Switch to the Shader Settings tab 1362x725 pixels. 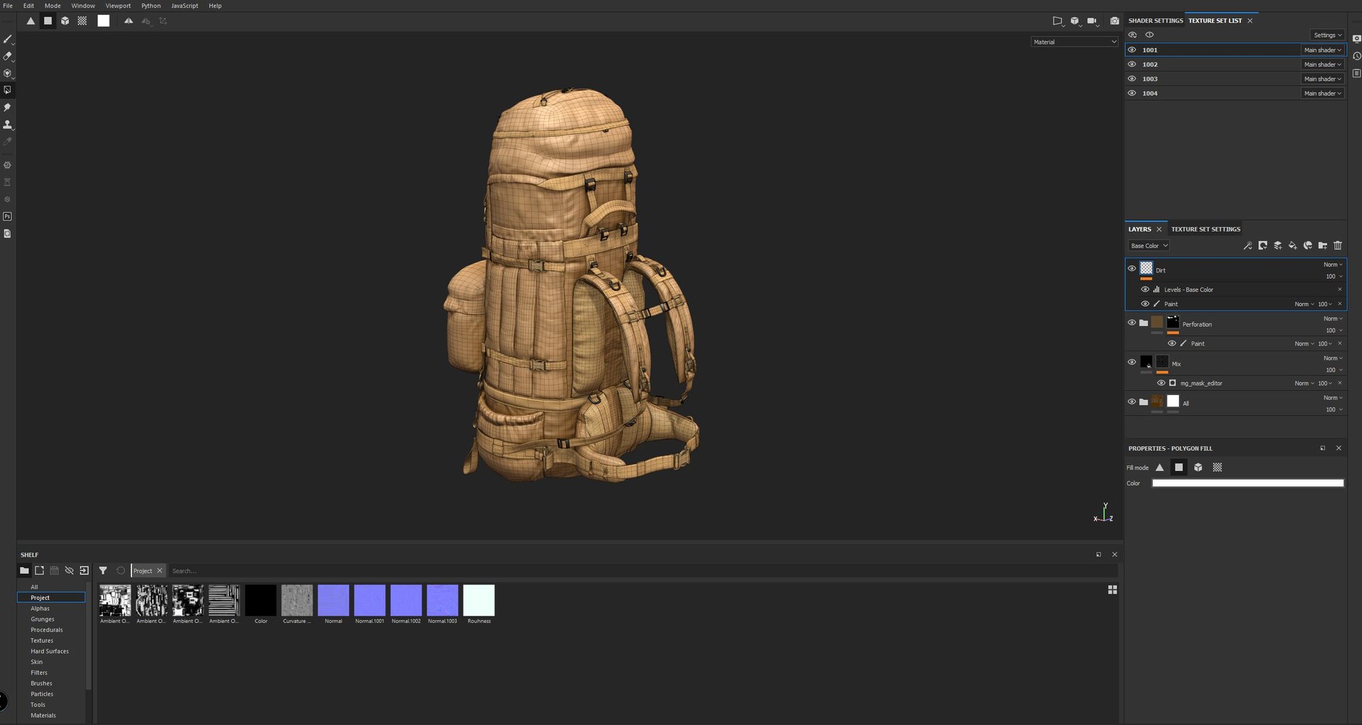[1156, 21]
